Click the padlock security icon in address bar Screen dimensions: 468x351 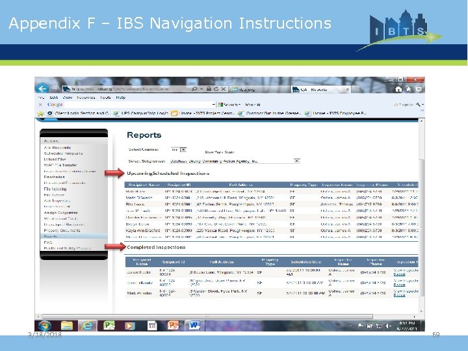209,89
